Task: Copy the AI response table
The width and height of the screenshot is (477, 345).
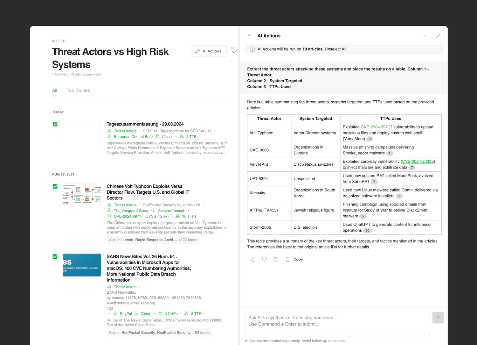Action: [294, 259]
